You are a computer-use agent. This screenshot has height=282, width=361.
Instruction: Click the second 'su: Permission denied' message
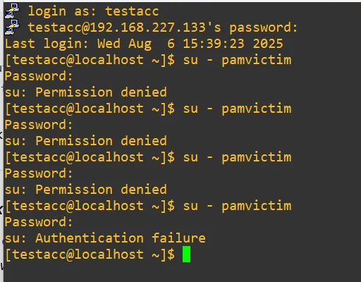coord(86,141)
